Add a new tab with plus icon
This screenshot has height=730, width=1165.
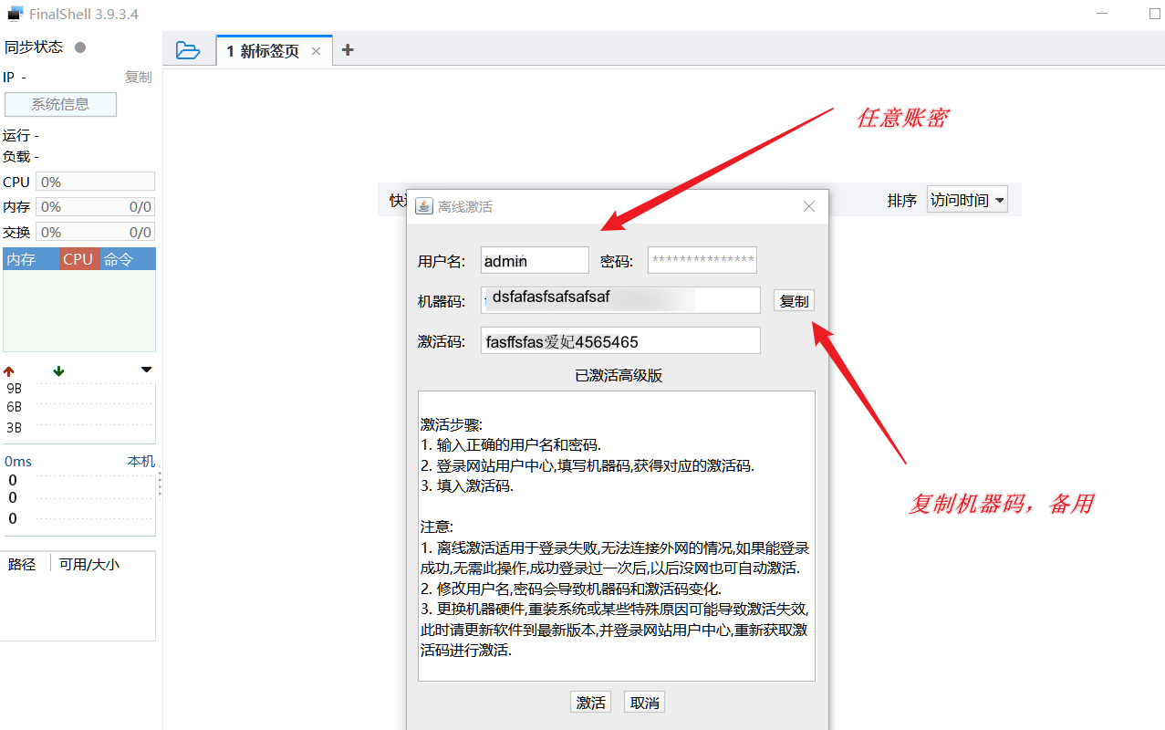click(347, 50)
